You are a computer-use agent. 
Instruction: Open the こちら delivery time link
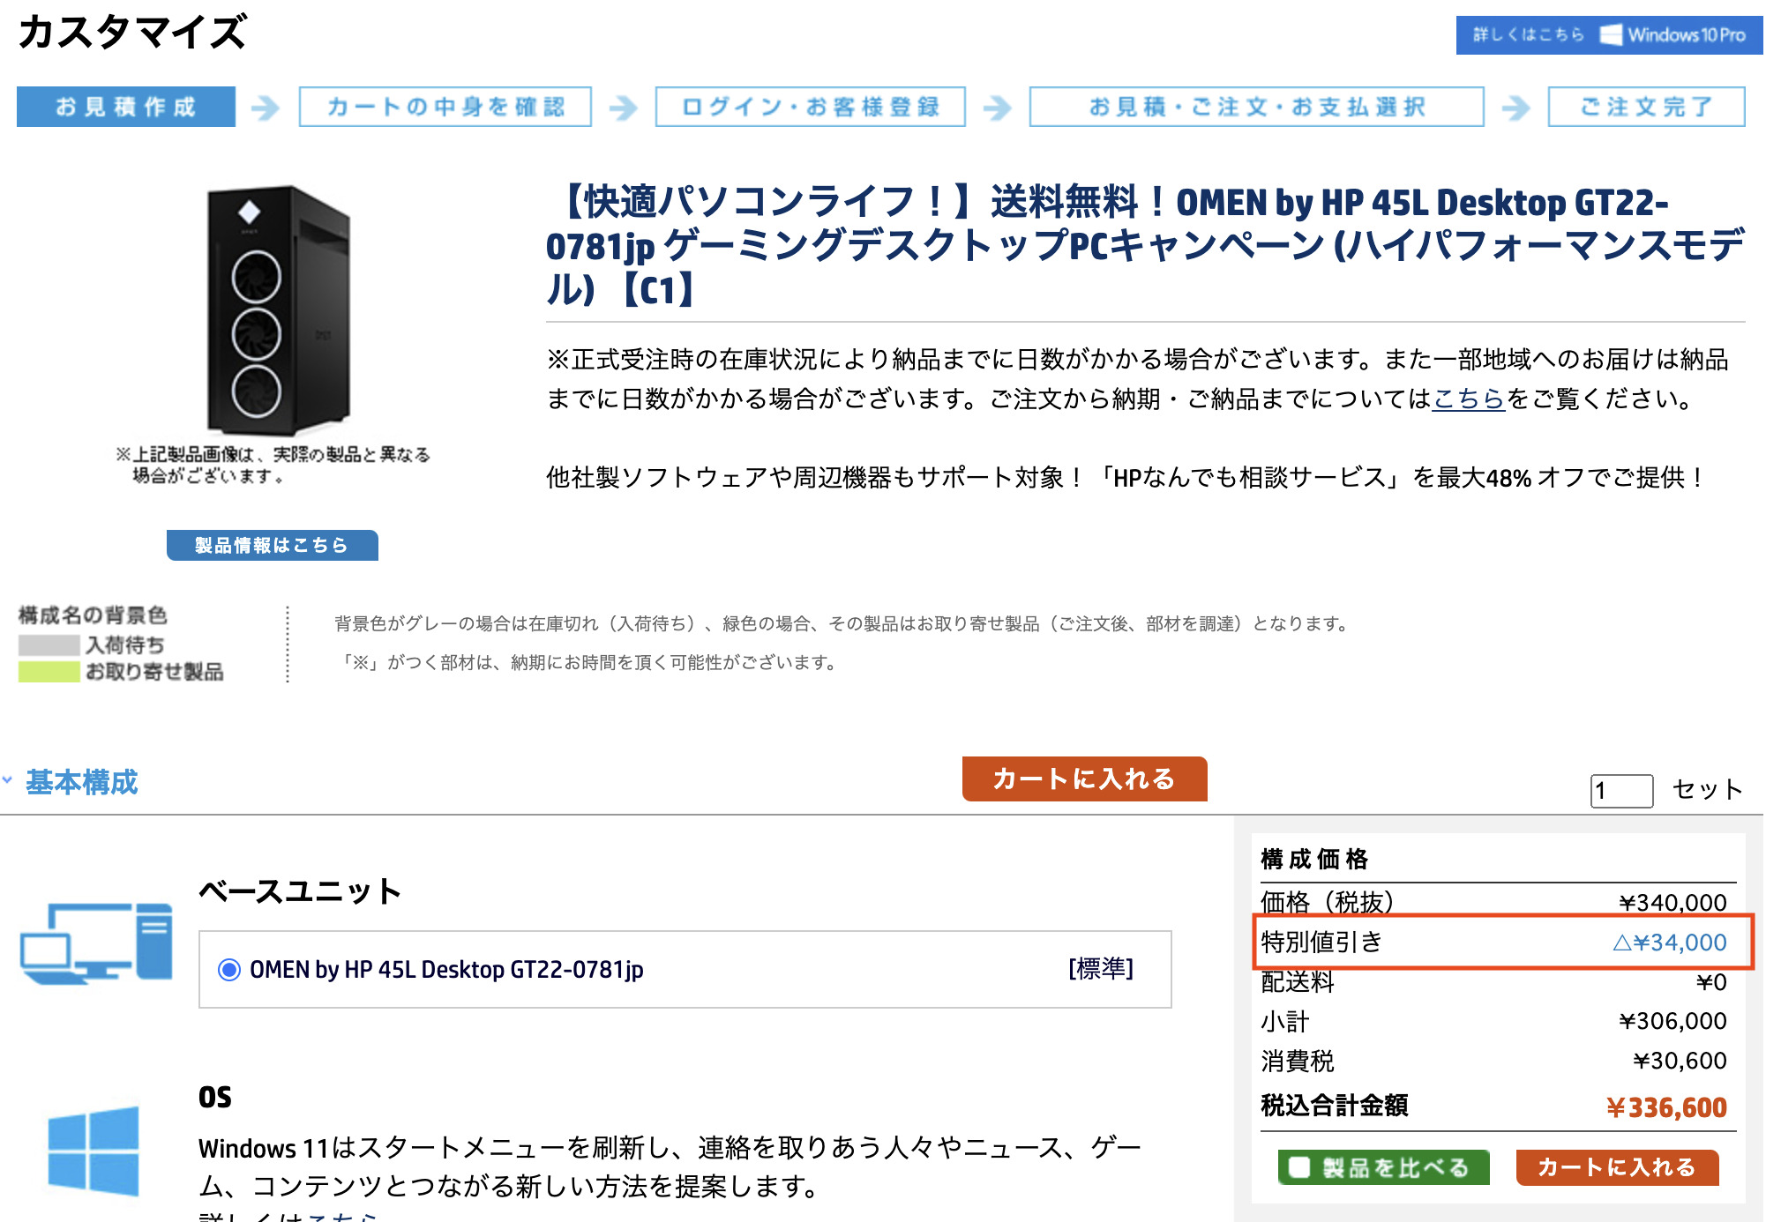click(1468, 399)
